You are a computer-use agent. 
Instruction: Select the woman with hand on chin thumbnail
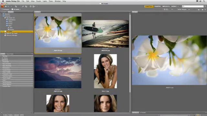click(105, 71)
